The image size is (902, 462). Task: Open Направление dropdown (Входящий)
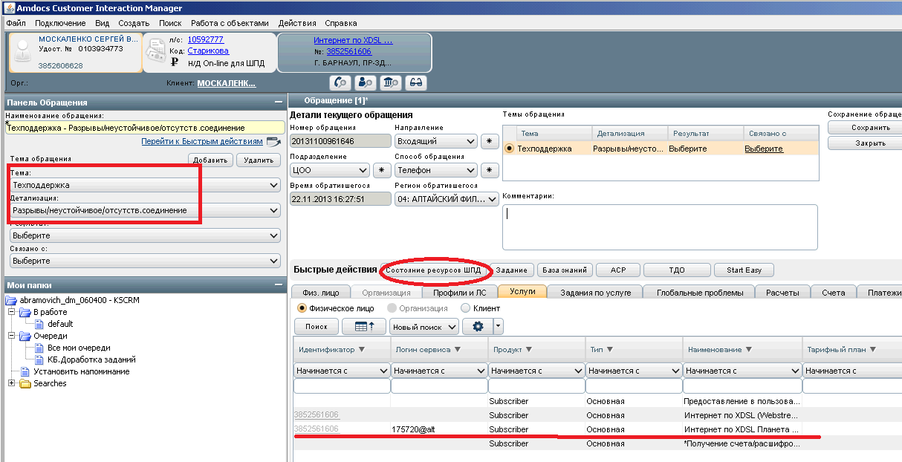pos(435,141)
